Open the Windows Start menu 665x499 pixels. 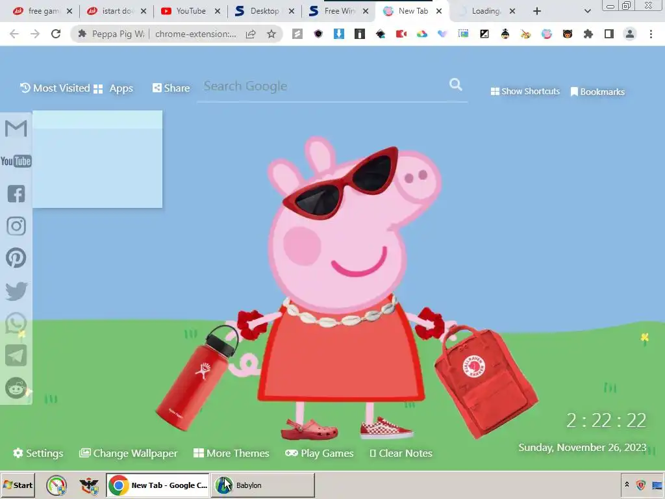pyautogui.click(x=18, y=485)
